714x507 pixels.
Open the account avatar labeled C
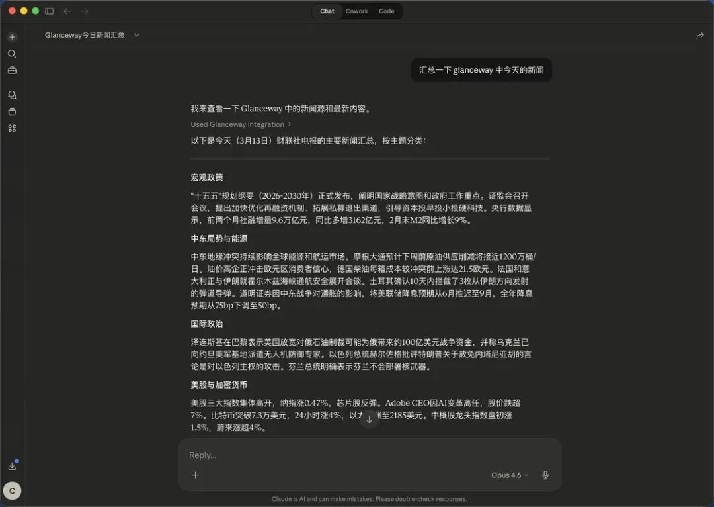click(x=13, y=491)
